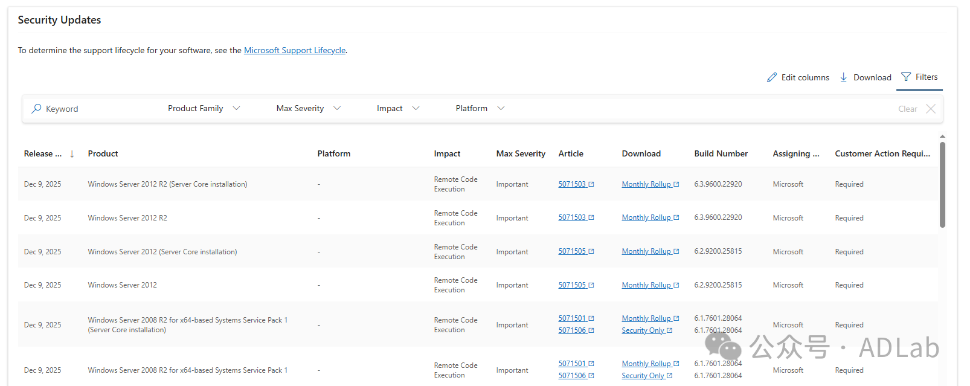The width and height of the screenshot is (970, 386).
Task: Click the X icon beside Clear
Action: click(x=931, y=109)
